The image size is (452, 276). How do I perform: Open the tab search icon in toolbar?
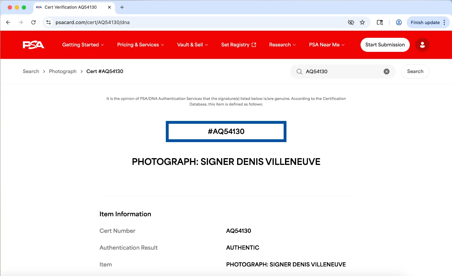[380, 22]
